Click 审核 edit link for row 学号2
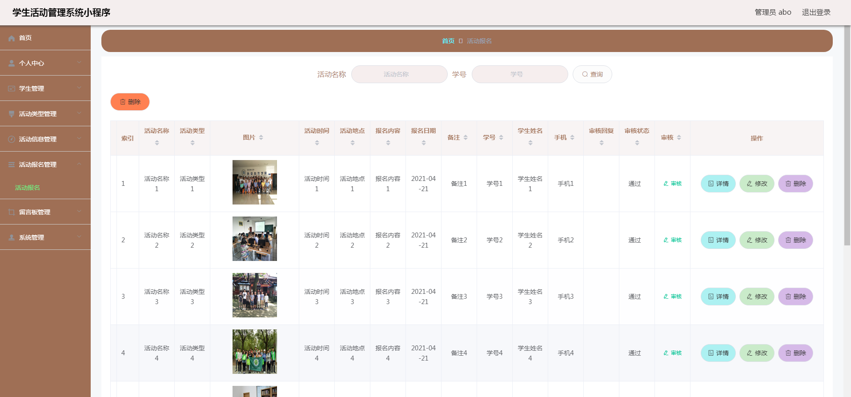Image resolution: width=851 pixels, height=397 pixels. point(672,240)
